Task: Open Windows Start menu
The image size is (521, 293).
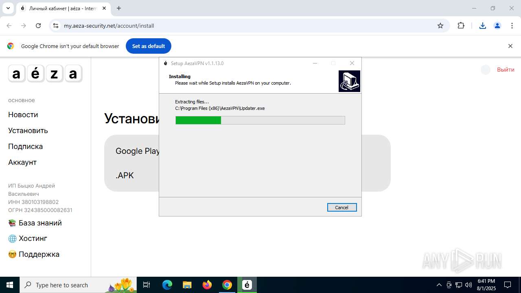Action: 10,285
